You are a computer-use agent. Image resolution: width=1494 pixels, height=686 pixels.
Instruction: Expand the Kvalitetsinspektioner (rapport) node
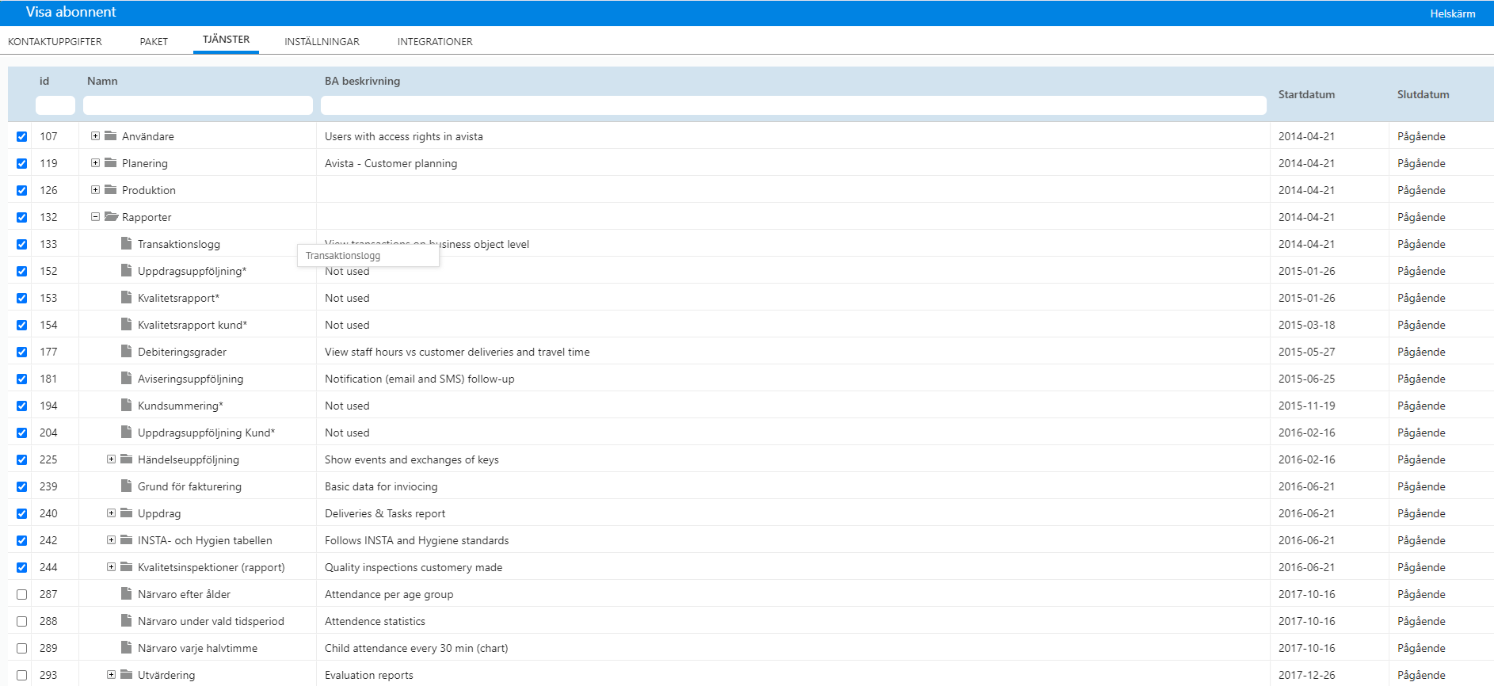(x=111, y=567)
